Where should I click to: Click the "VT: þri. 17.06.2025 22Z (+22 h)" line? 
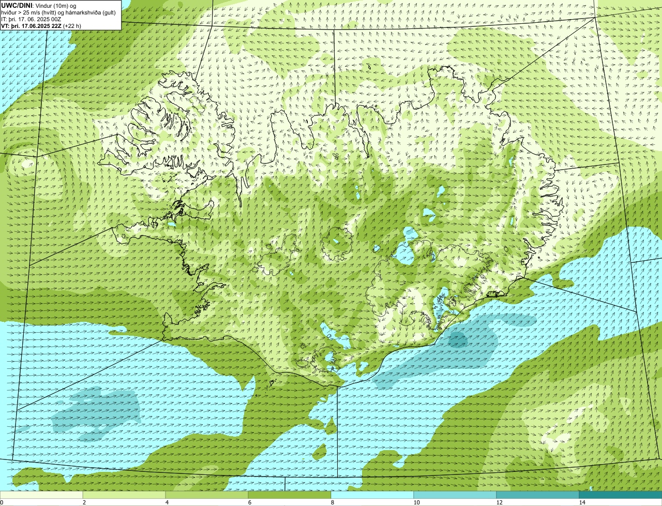[x=41, y=26]
